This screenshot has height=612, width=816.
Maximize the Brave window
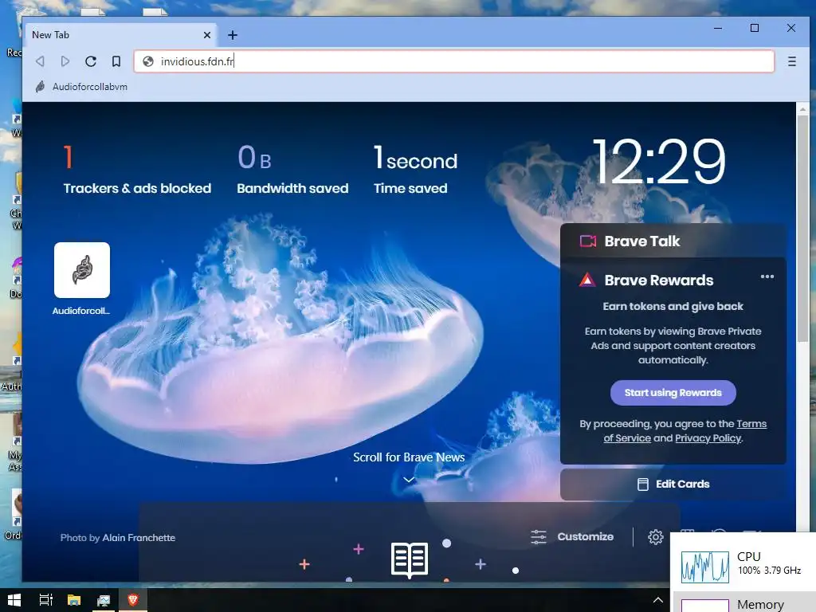(755, 28)
